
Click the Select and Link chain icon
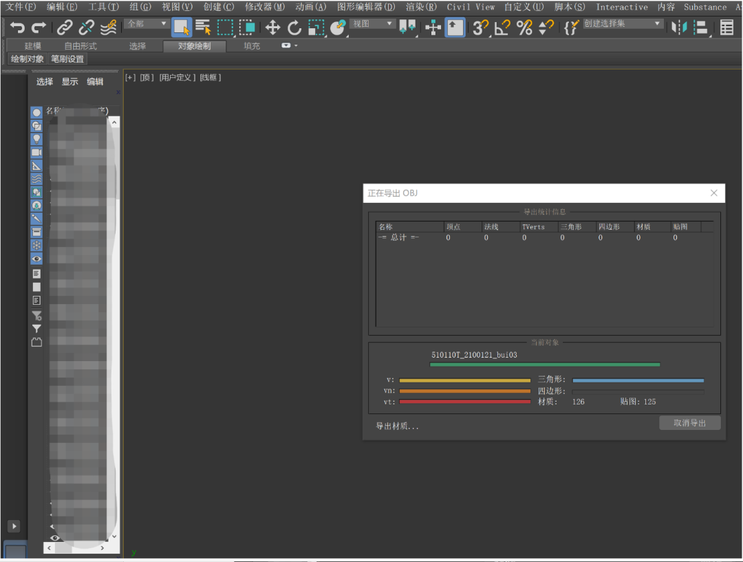[64, 28]
